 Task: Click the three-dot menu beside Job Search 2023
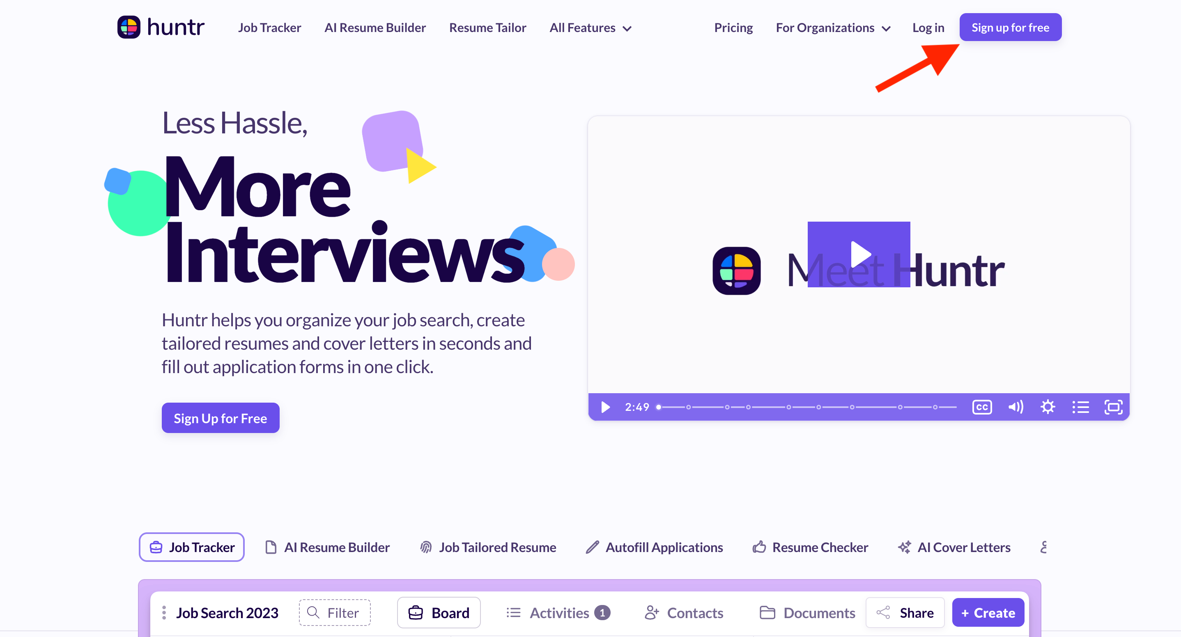164,613
